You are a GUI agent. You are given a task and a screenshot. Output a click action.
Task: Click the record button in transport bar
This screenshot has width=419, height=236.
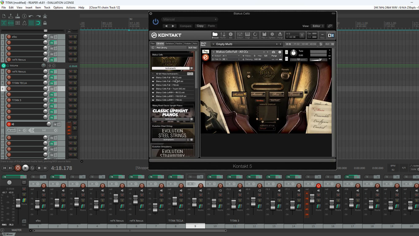18,168
